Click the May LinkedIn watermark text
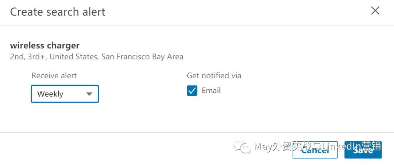The width and height of the screenshot is (394, 165). pos(318,147)
